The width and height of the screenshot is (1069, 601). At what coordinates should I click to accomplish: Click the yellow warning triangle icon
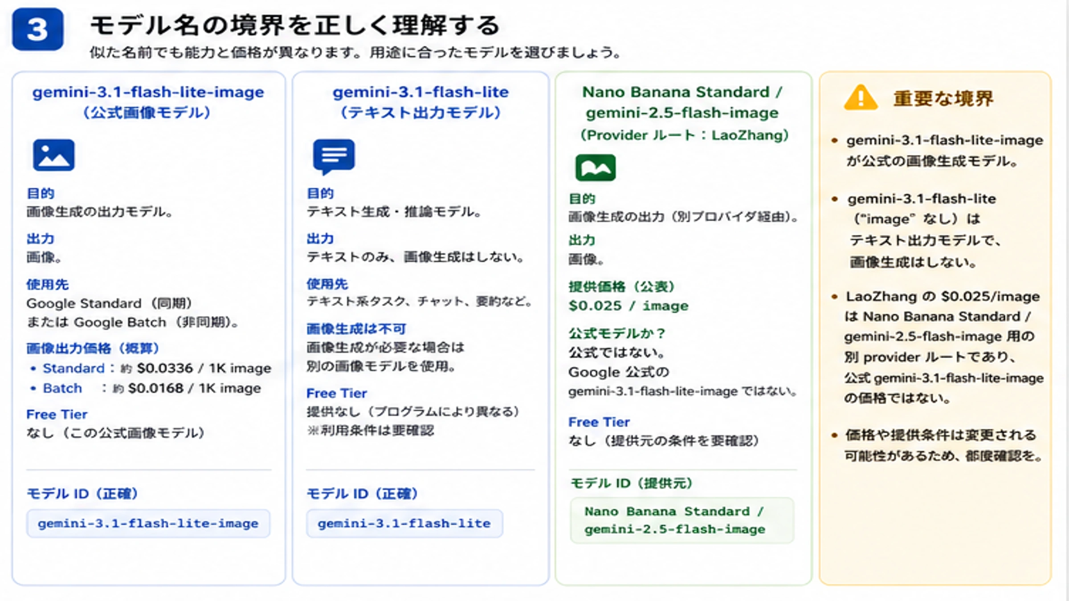pos(861,97)
